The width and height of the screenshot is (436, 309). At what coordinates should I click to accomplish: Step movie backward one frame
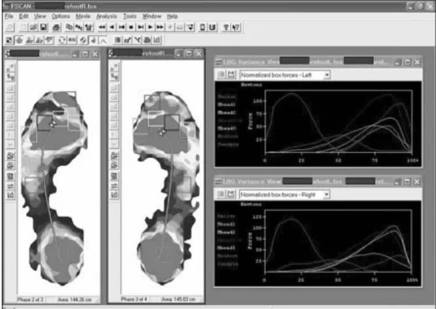[x=112, y=27]
